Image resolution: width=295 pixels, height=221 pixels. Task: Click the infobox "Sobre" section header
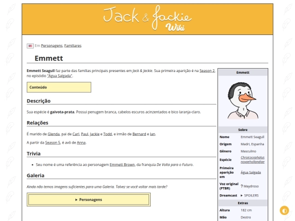(243, 130)
